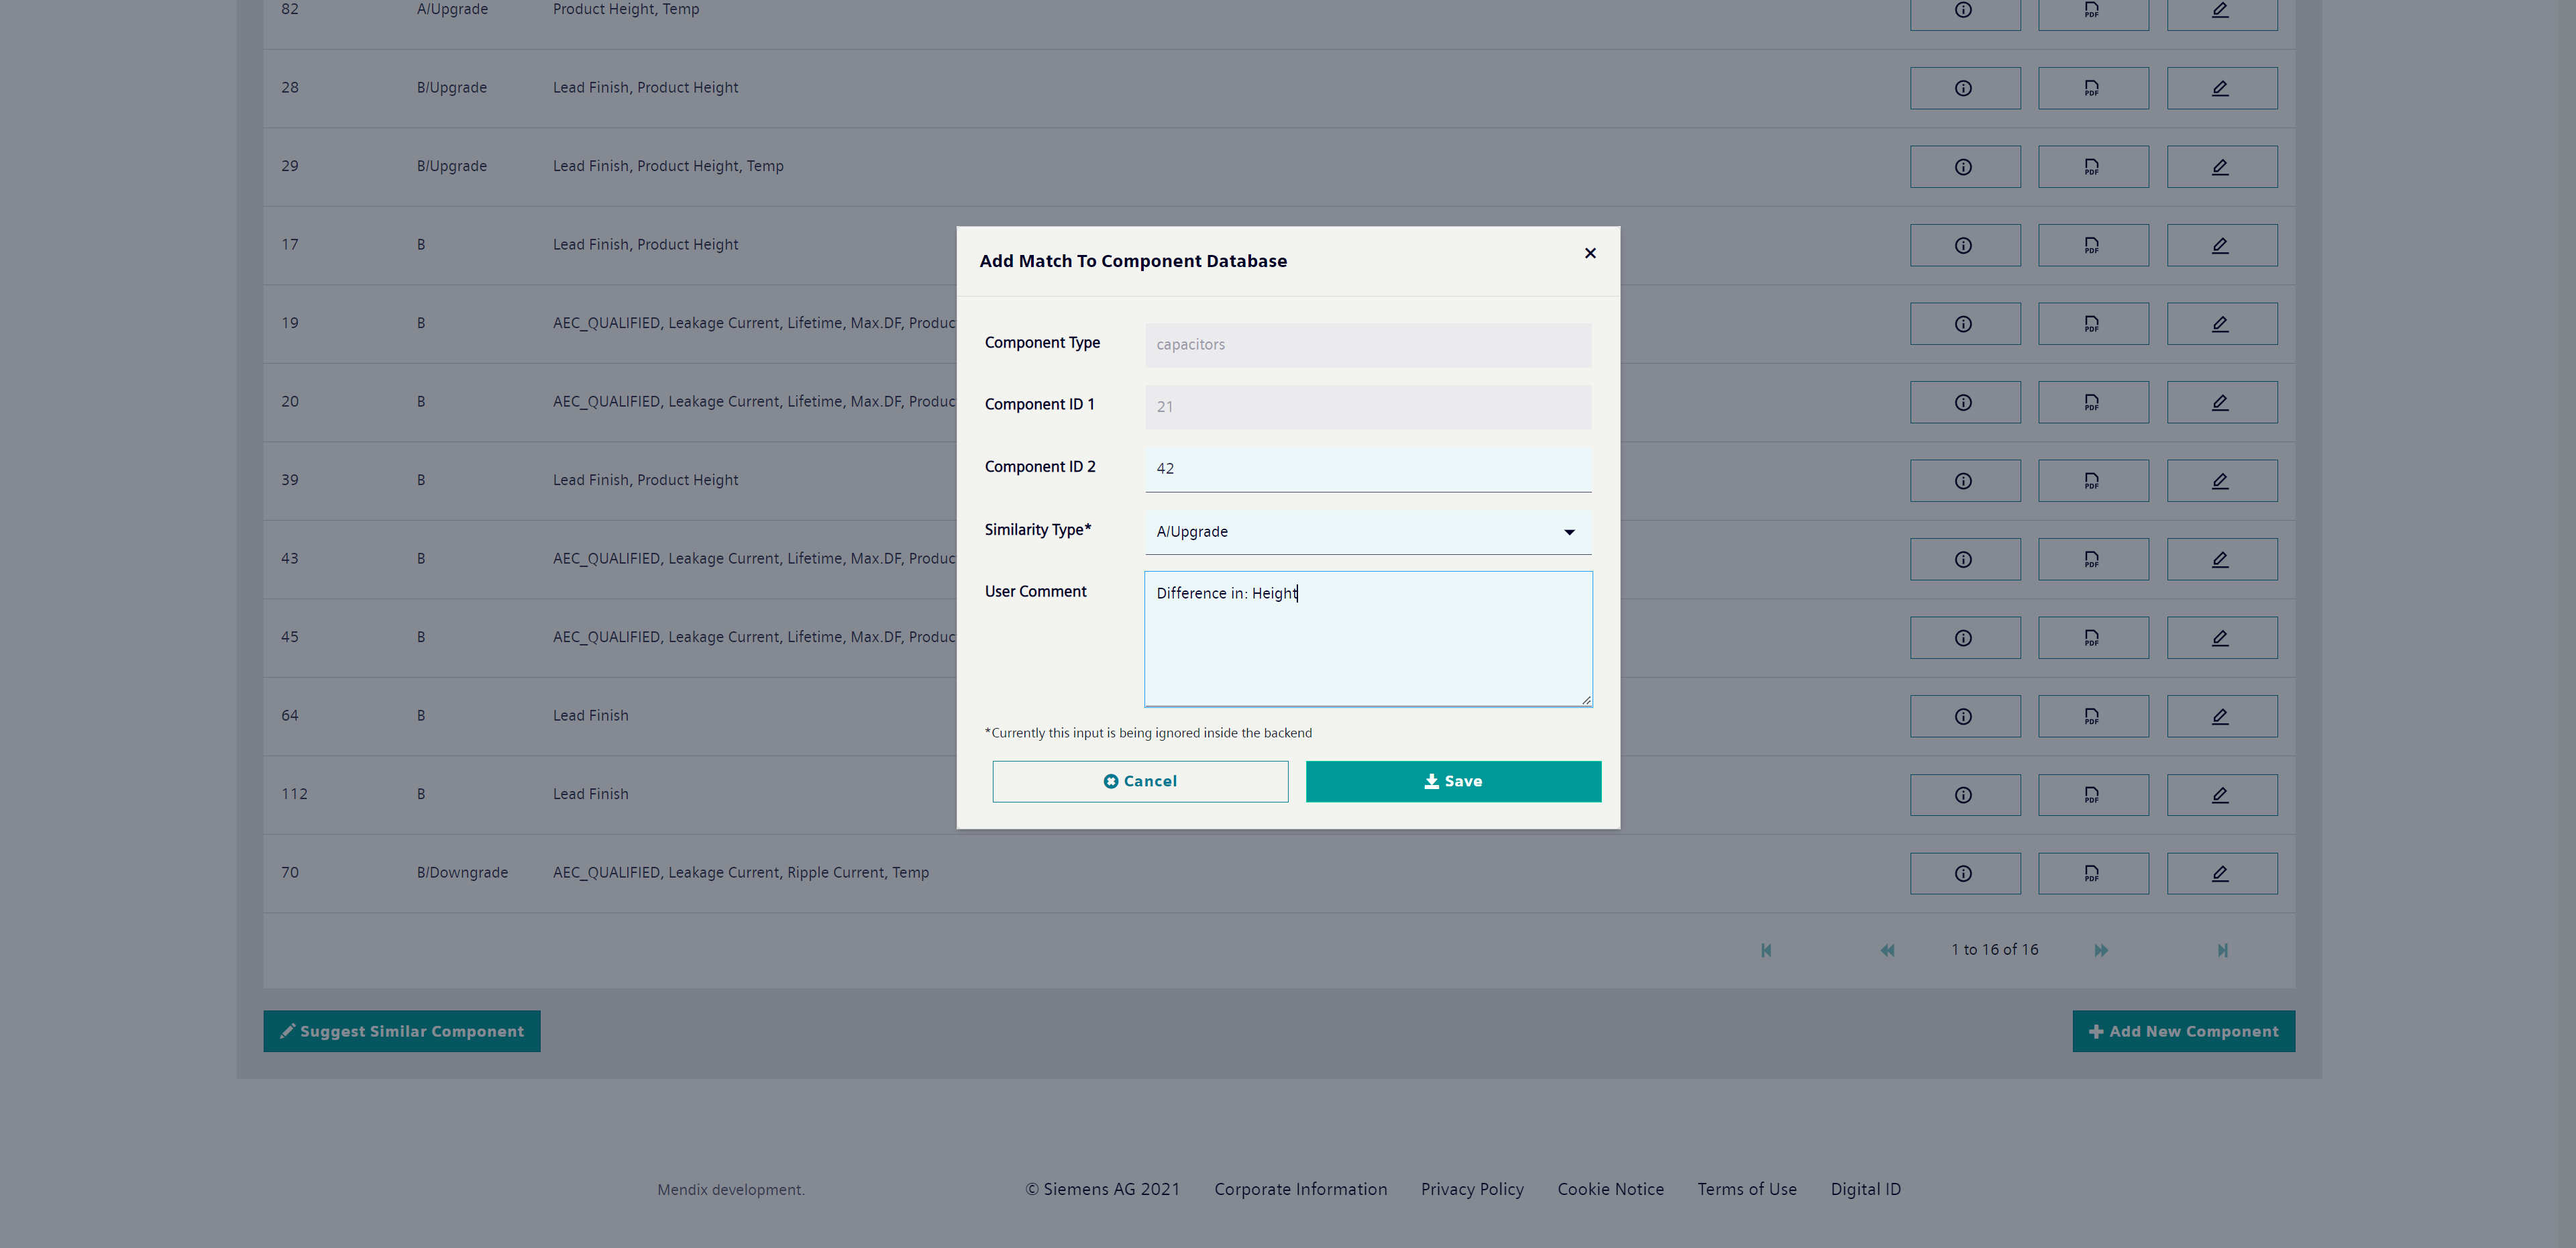Click the edit icon for row 70
The image size is (2576, 1248).
[2220, 872]
